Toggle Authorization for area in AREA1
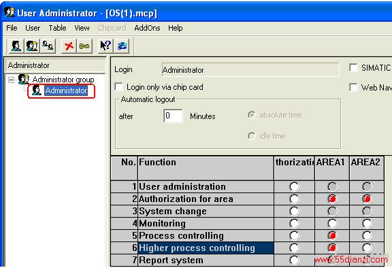The width and height of the screenshot is (392, 268). 332,199
